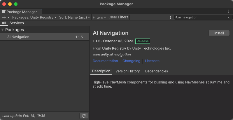This screenshot has width=233, height=120.
Task: Open the Sort: Name (asc) dropdown
Action: coord(75,17)
